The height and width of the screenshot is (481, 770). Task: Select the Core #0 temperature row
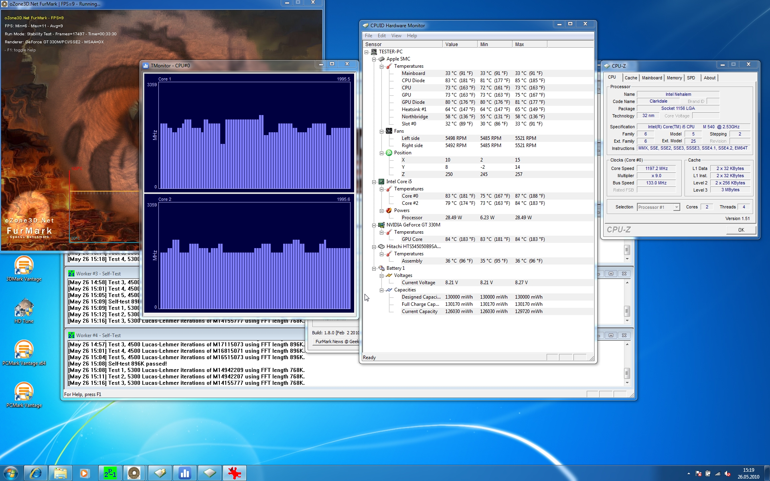pos(497,196)
